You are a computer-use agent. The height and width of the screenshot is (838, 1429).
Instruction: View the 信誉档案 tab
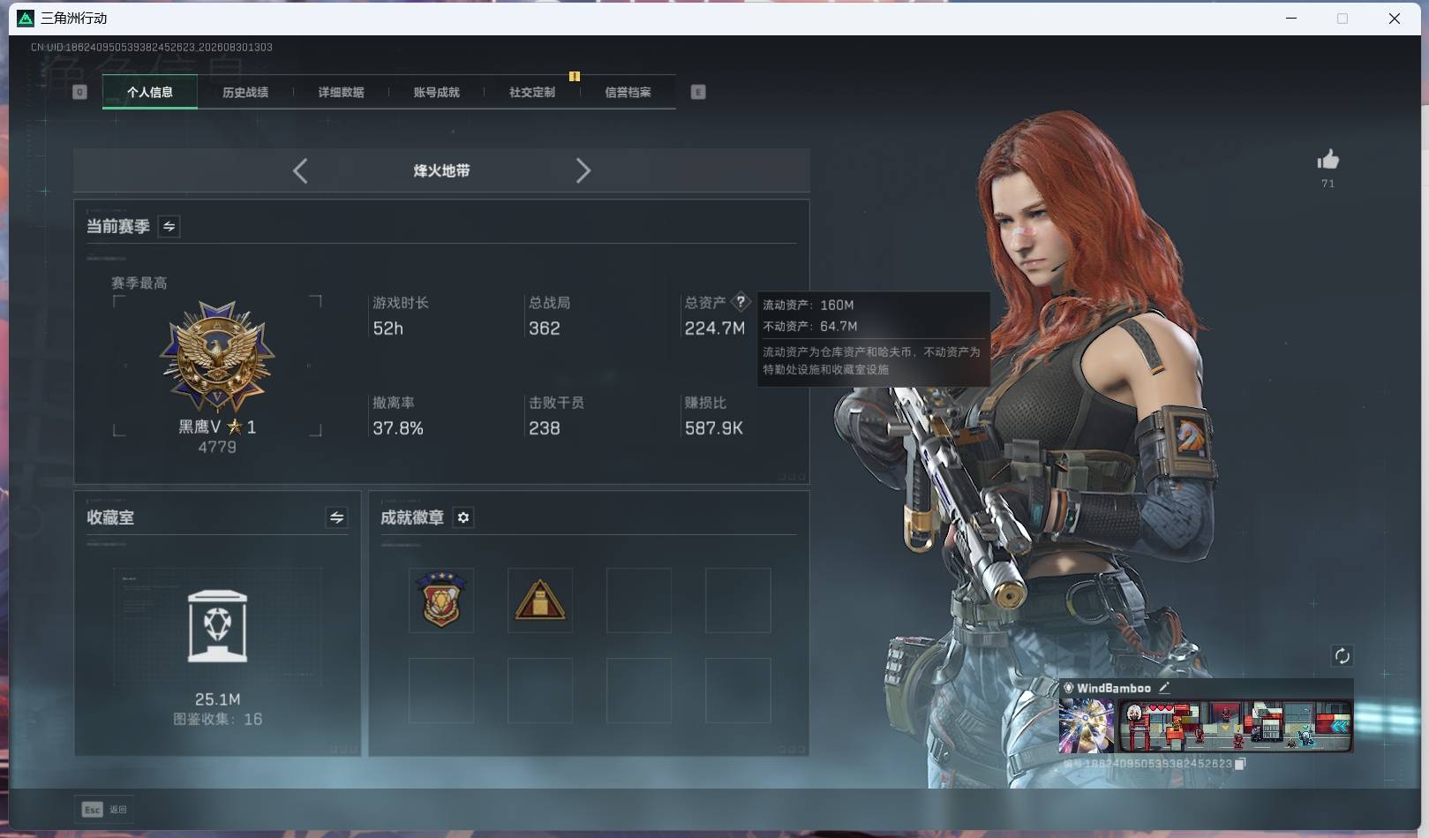tap(628, 92)
